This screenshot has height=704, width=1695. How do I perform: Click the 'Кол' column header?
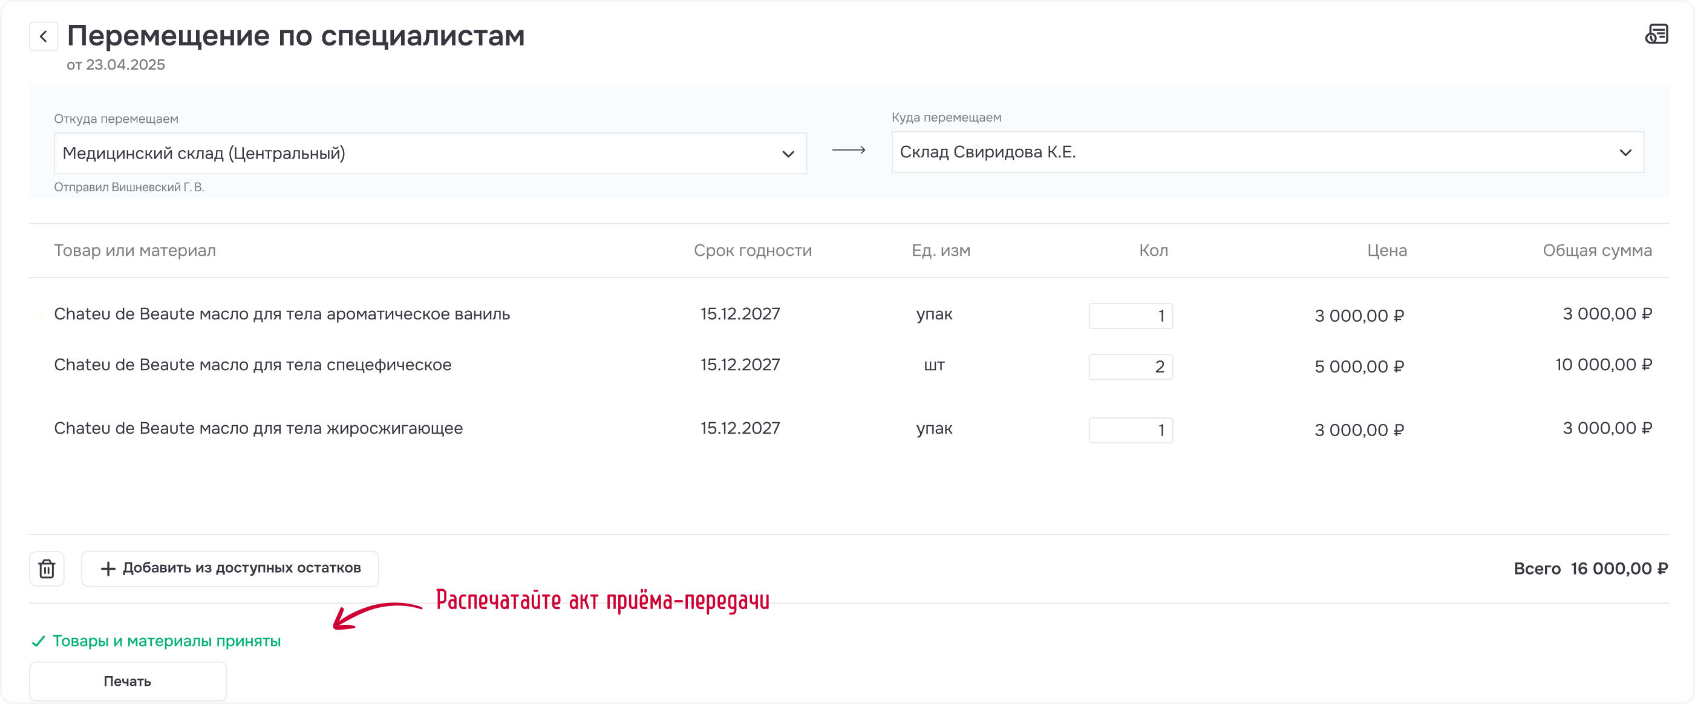1154,250
